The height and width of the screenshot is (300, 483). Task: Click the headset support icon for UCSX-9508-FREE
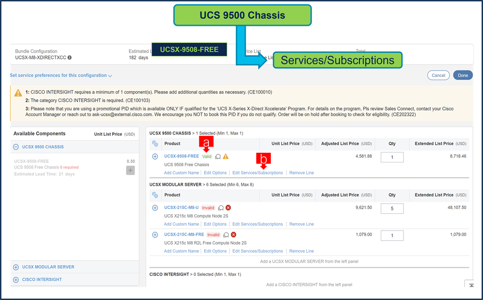click(218, 156)
